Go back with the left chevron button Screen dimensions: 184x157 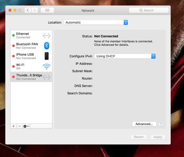(28, 10)
